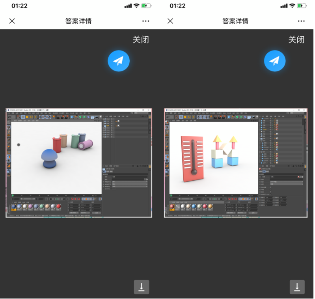Viewport: 315px width, 299px height.
Task: Open the layout dropdown at the top-right of the left Cinema 4D window
Action: 141,113
